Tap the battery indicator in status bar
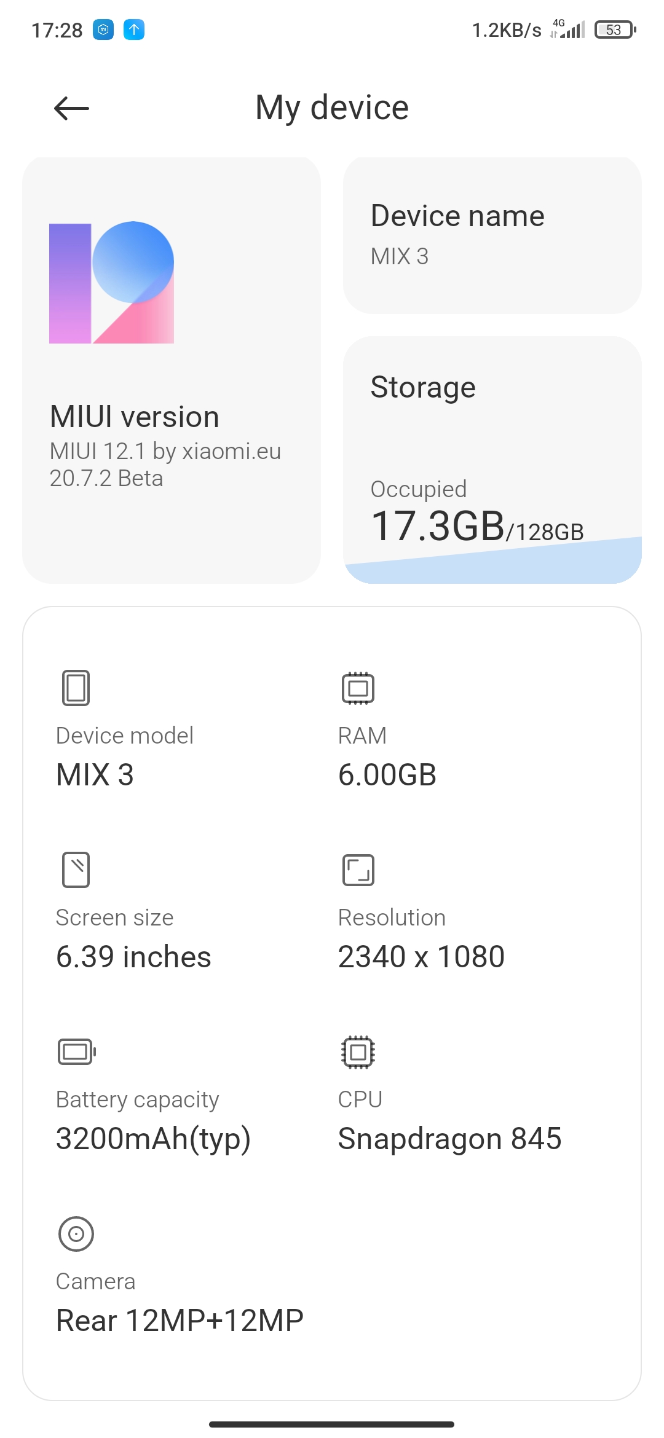The height and width of the screenshot is (1438, 664). tap(615, 29)
